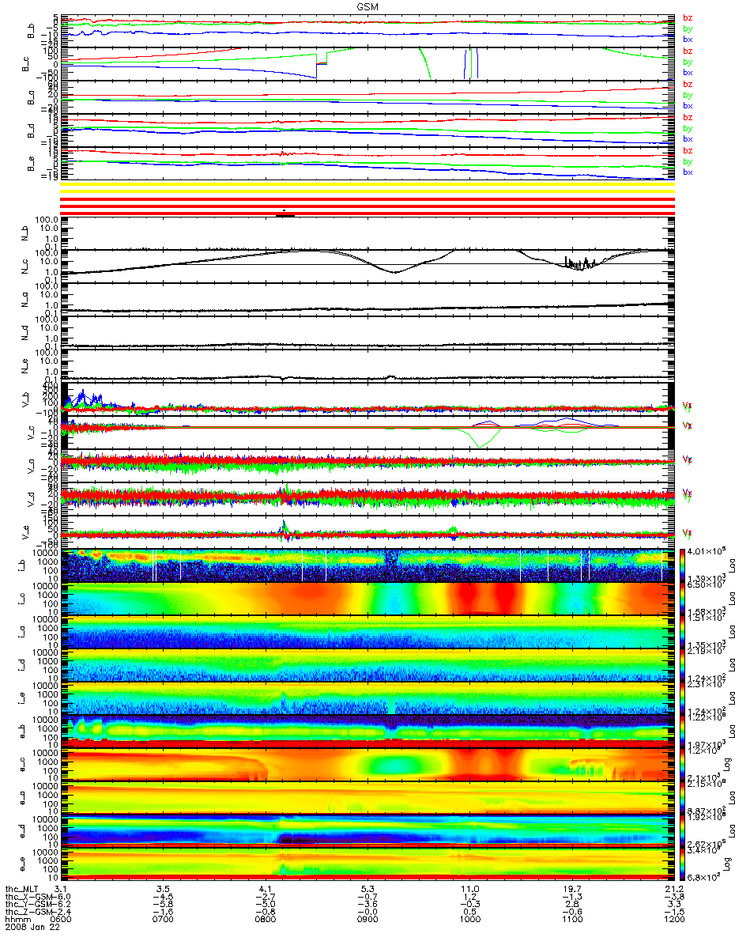Select the thc_X-GSM row label
The image size is (735, 949).
27,896
